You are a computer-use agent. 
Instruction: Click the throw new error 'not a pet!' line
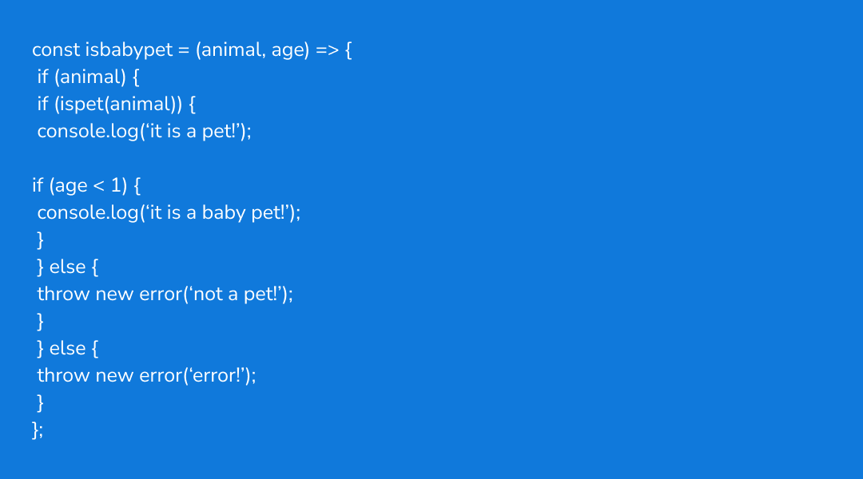pyautogui.click(x=165, y=294)
